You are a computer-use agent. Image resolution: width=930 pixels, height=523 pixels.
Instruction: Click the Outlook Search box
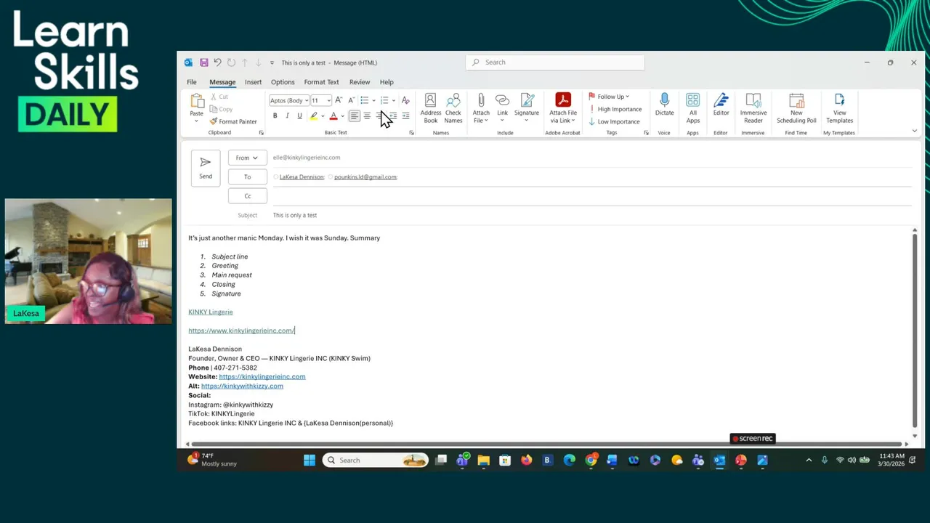pos(555,62)
